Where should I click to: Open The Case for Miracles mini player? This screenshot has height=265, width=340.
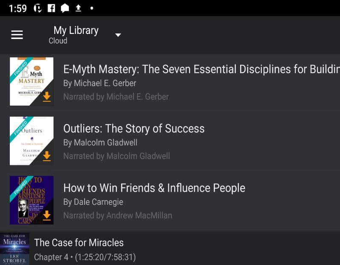click(170, 249)
